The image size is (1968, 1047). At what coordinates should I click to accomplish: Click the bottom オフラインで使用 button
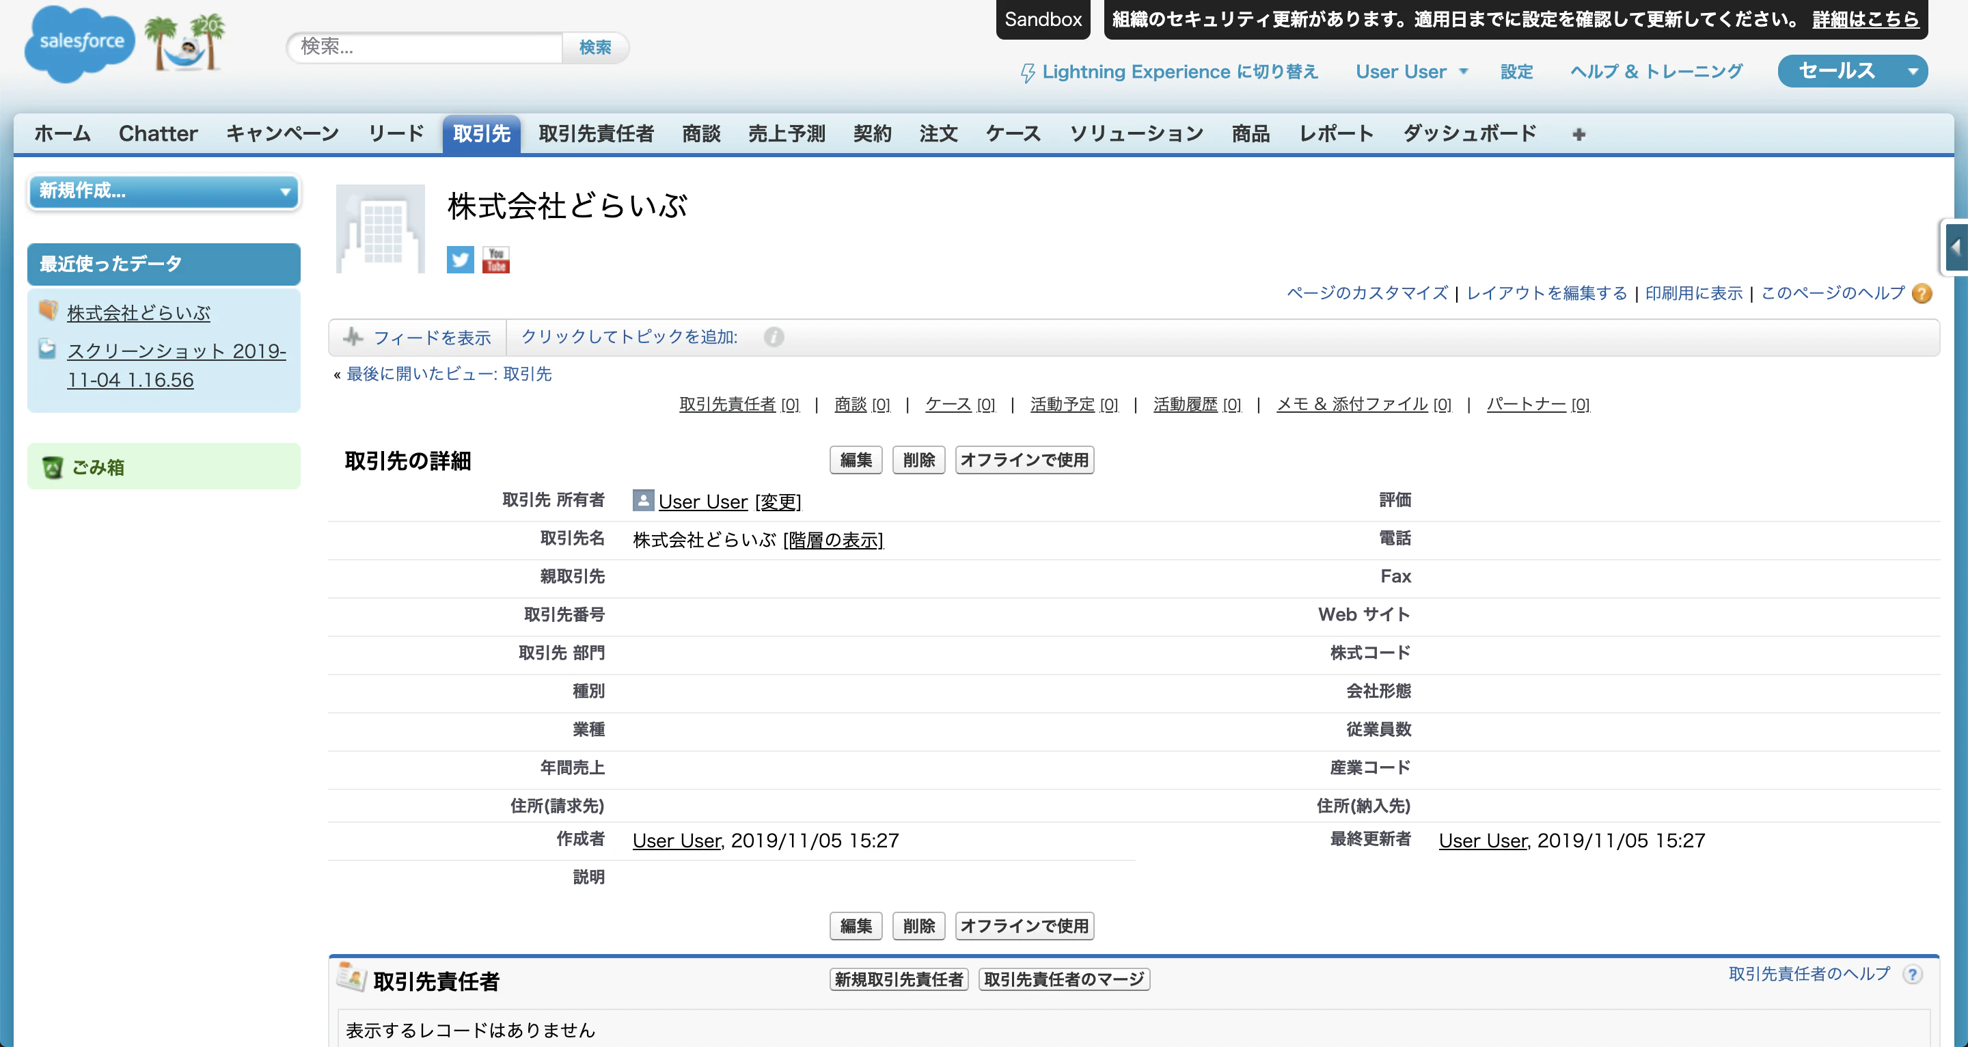tap(1024, 926)
